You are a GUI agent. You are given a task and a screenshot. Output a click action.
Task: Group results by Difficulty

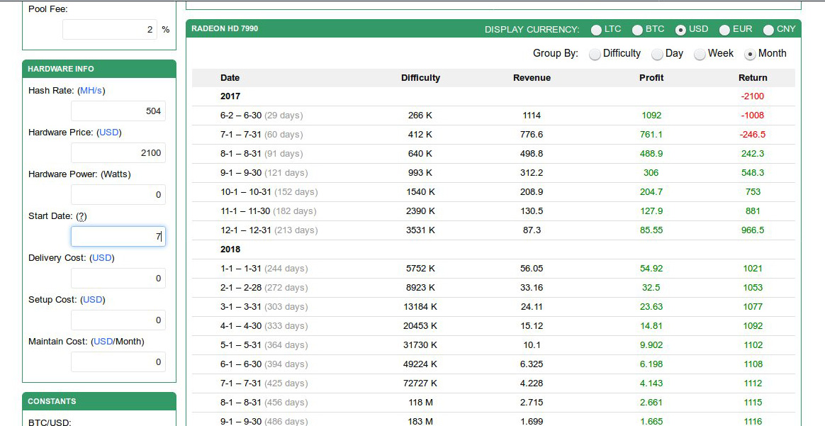pyautogui.click(x=595, y=54)
